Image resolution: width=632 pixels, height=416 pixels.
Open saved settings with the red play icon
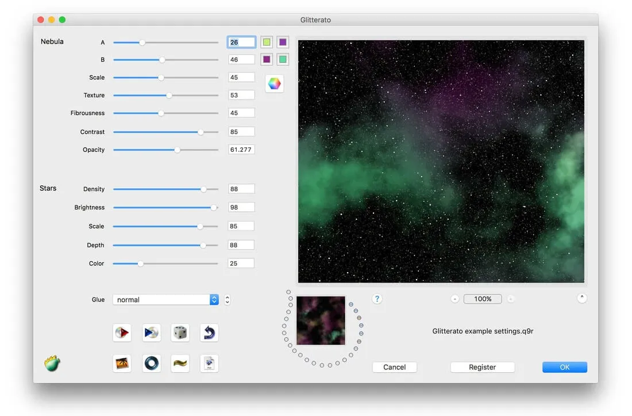point(122,333)
